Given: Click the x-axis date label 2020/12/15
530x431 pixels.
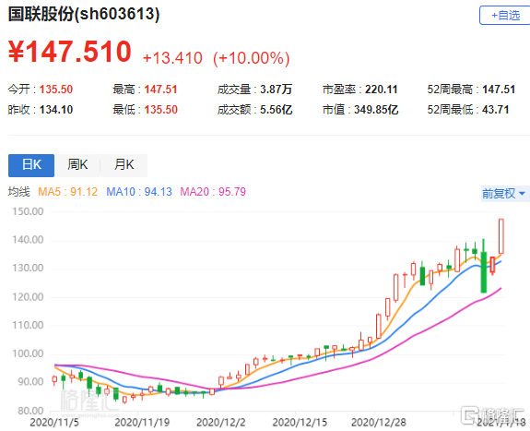Looking at the screenshot, I should [300, 423].
